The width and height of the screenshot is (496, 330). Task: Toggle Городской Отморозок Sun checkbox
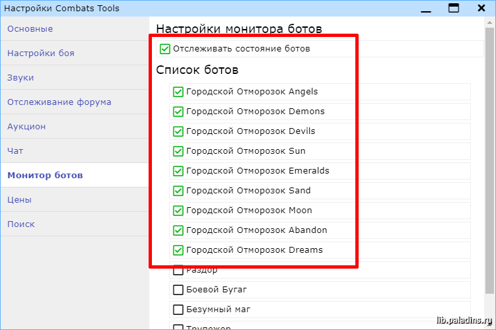pyautogui.click(x=178, y=151)
